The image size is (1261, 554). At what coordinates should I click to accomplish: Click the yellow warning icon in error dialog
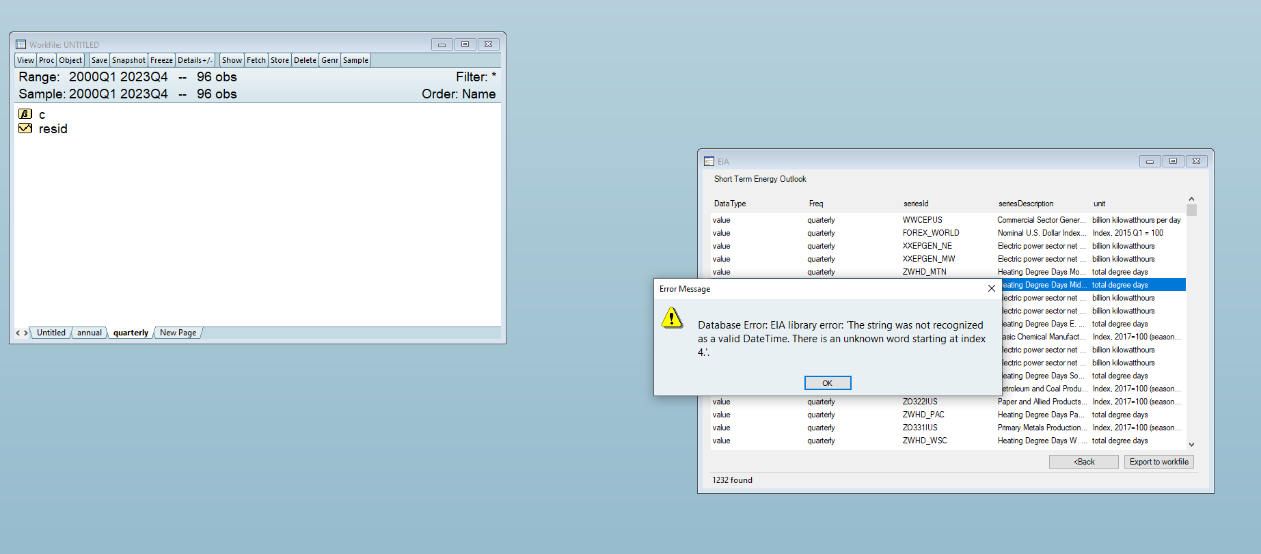(x=672, y=318)
